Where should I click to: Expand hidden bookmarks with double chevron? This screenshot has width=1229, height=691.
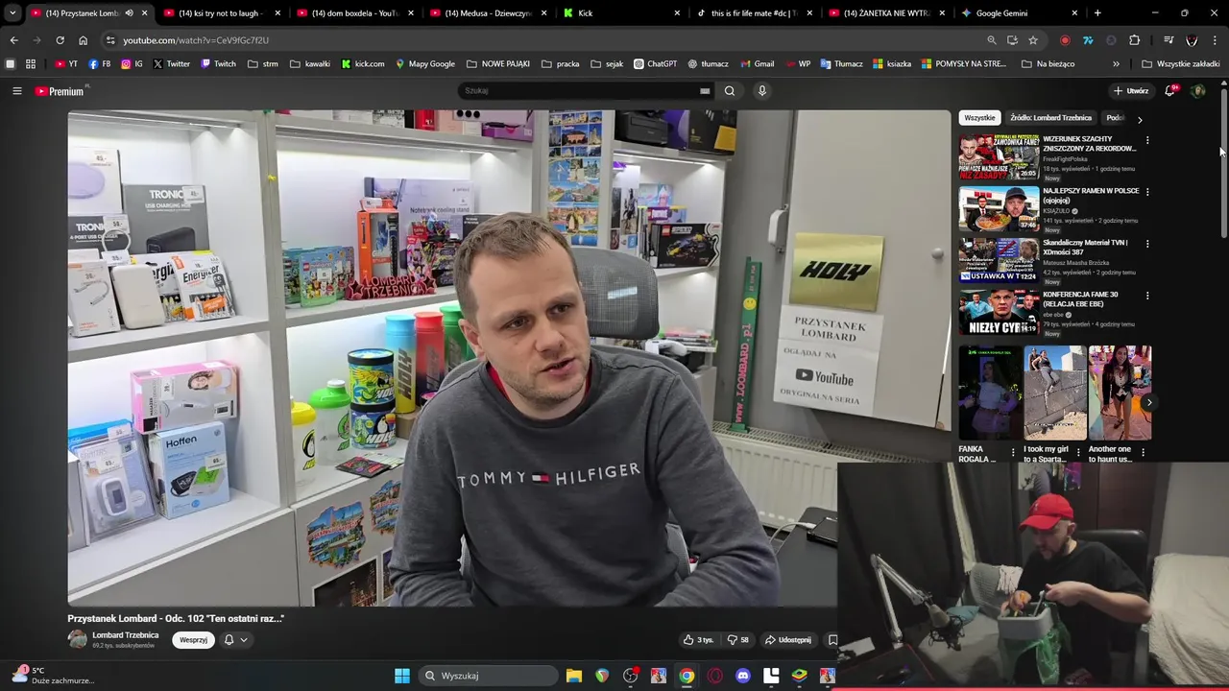click(x=1116, y=64)
